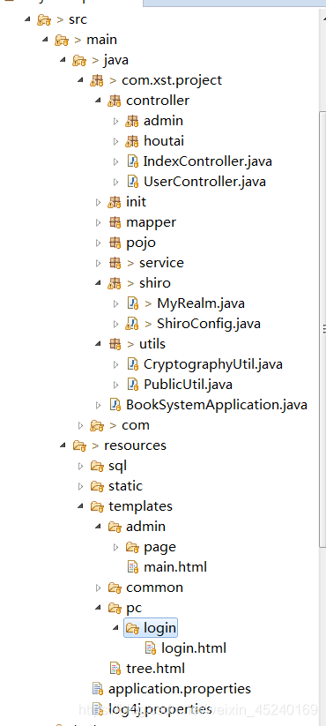Image resolution: width=326 pixels, height=726 pixels.
Task: Collapse the selected login folder
Action: point(116,628)
